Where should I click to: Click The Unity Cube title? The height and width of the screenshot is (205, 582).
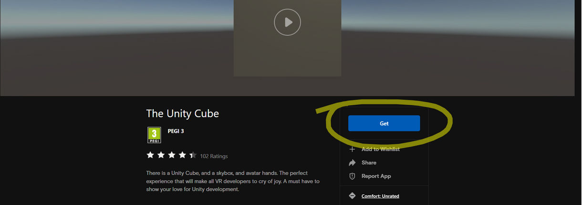pyautogui.click(x=183, y=113)
